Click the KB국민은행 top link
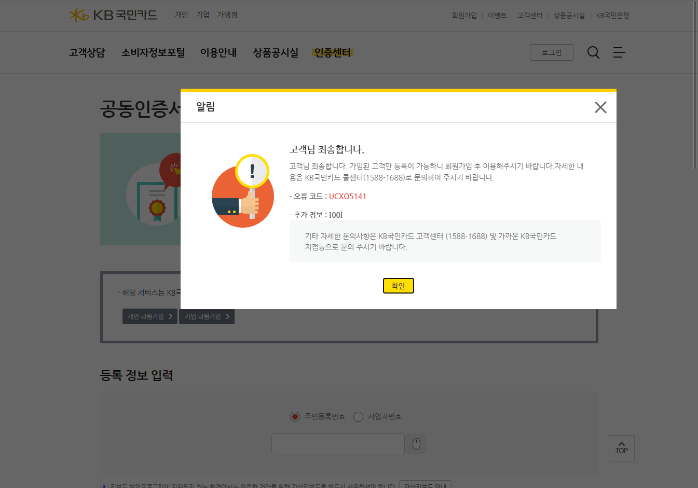The width and height of the screenshot is (698, 488). pyautogui.click(x=612, y=16)
